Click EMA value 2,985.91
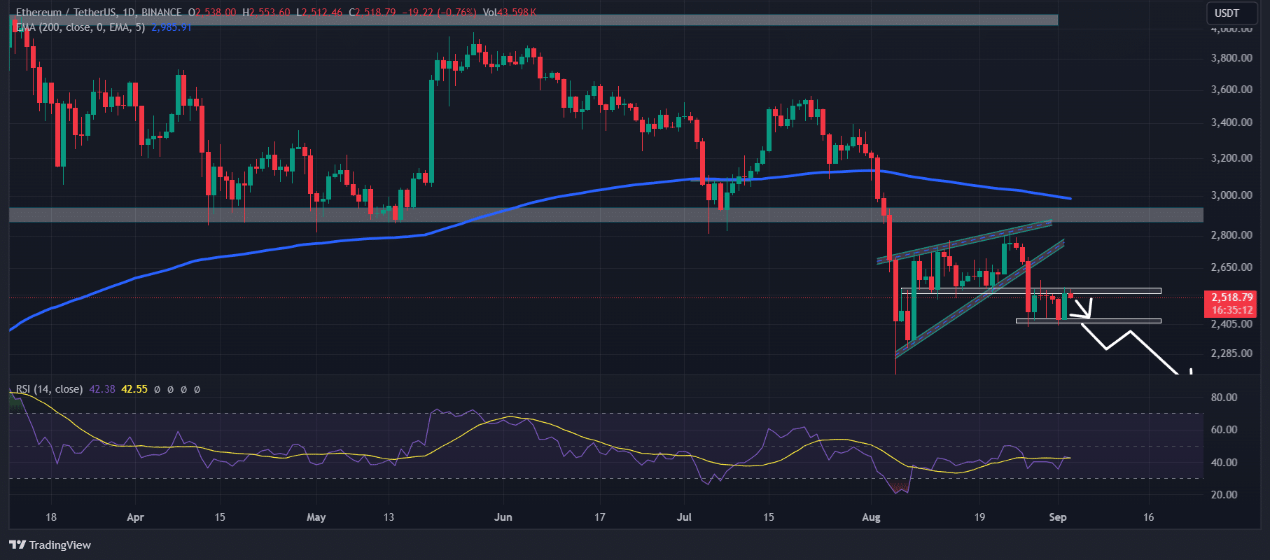 [171, 27]
